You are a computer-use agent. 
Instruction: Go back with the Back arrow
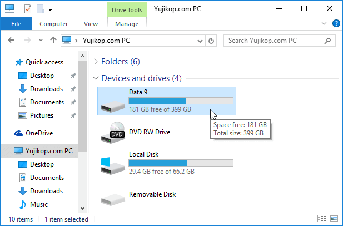11,40
